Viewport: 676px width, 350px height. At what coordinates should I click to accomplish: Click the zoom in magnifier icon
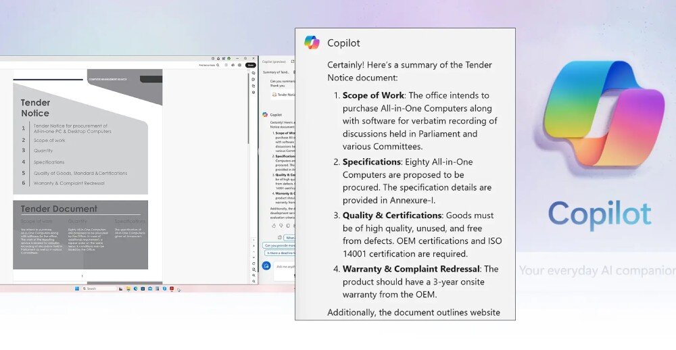point(254,275)
